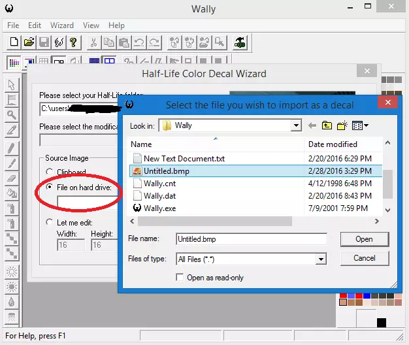Click the green hammer build icon
Screen dimensions: 409x345
tap(240, 42)
